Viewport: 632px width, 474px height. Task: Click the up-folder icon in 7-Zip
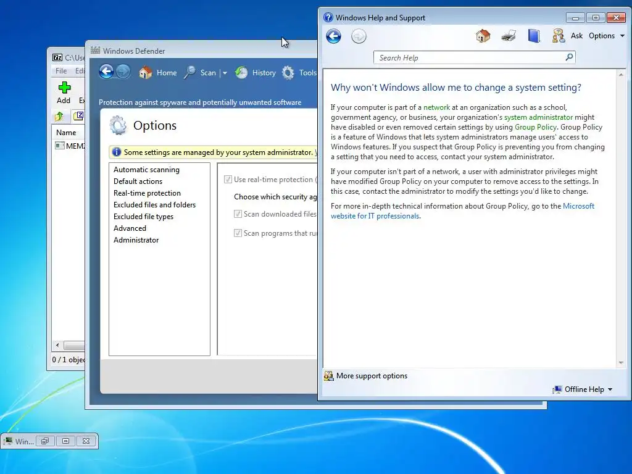pyautogui.click(x=59, y=117)
